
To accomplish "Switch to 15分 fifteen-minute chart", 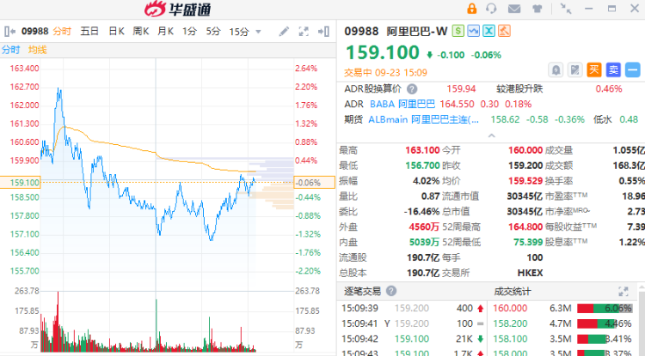I will click(x=239, y=32).
